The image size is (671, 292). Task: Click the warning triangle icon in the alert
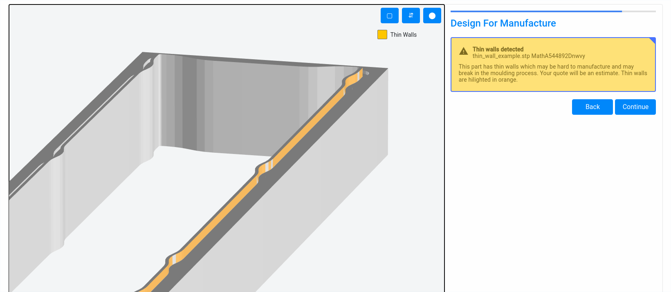point(464,51)
